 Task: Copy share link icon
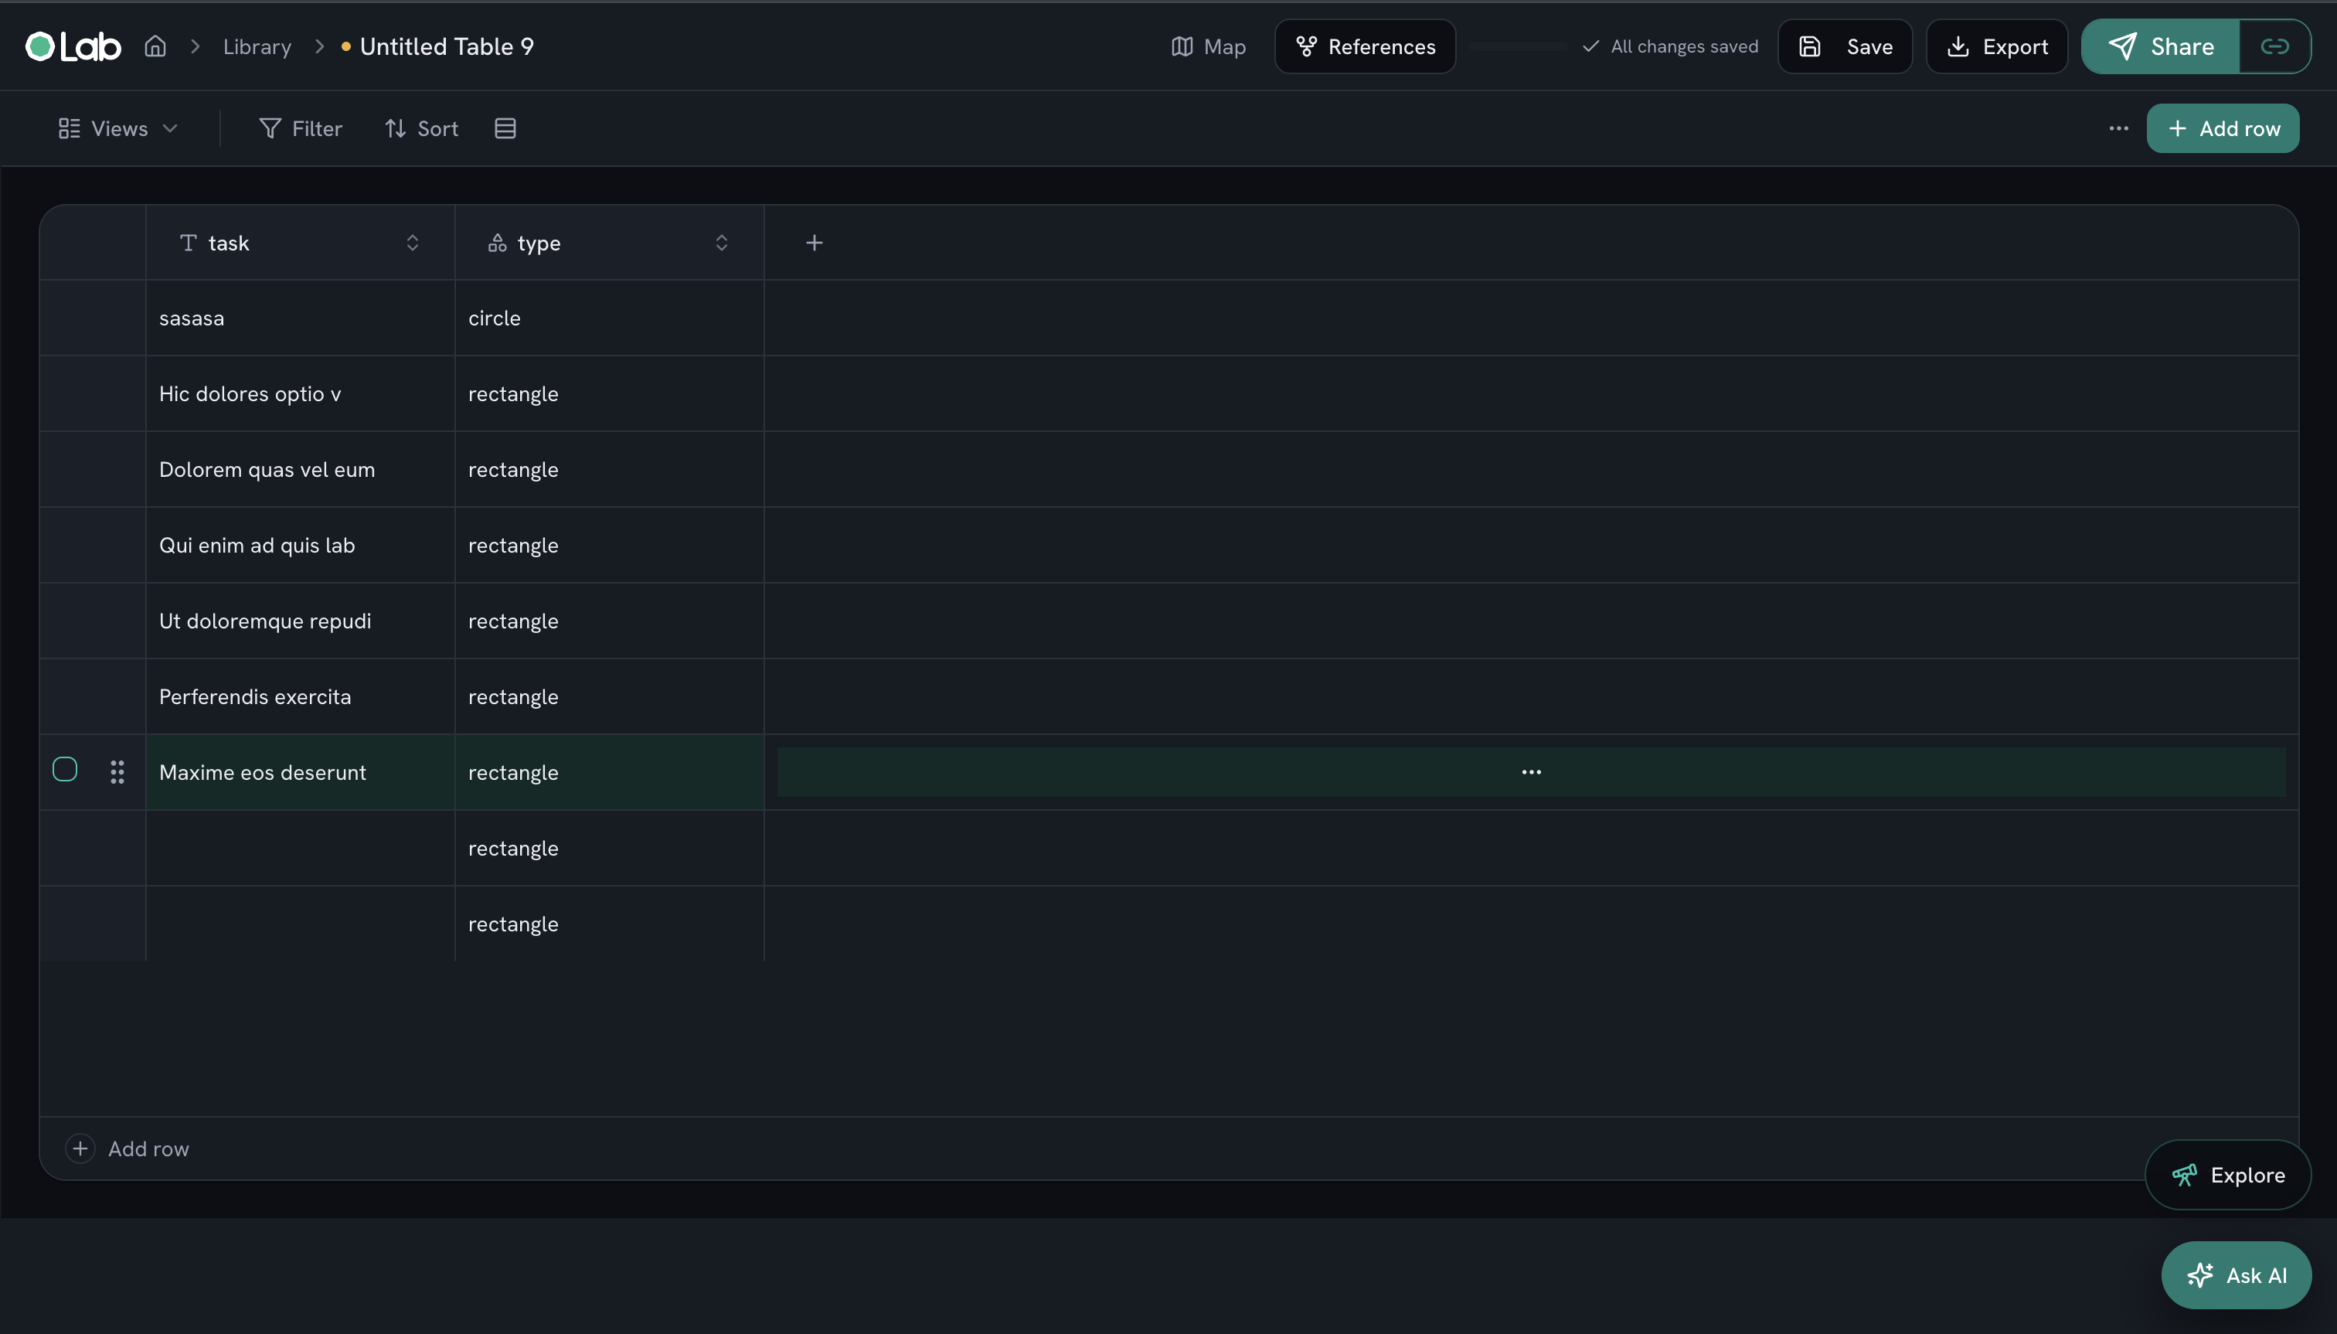(2274, 46)
